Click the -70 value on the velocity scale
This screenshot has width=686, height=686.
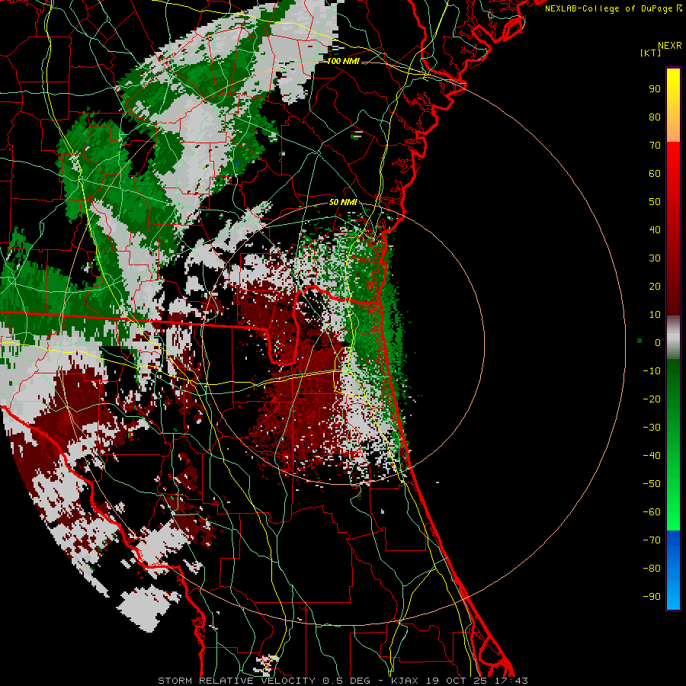coord(652,540)
